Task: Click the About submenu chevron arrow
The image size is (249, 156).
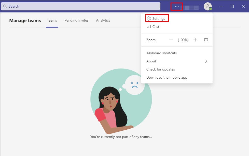Action: [x=206, y=61]
